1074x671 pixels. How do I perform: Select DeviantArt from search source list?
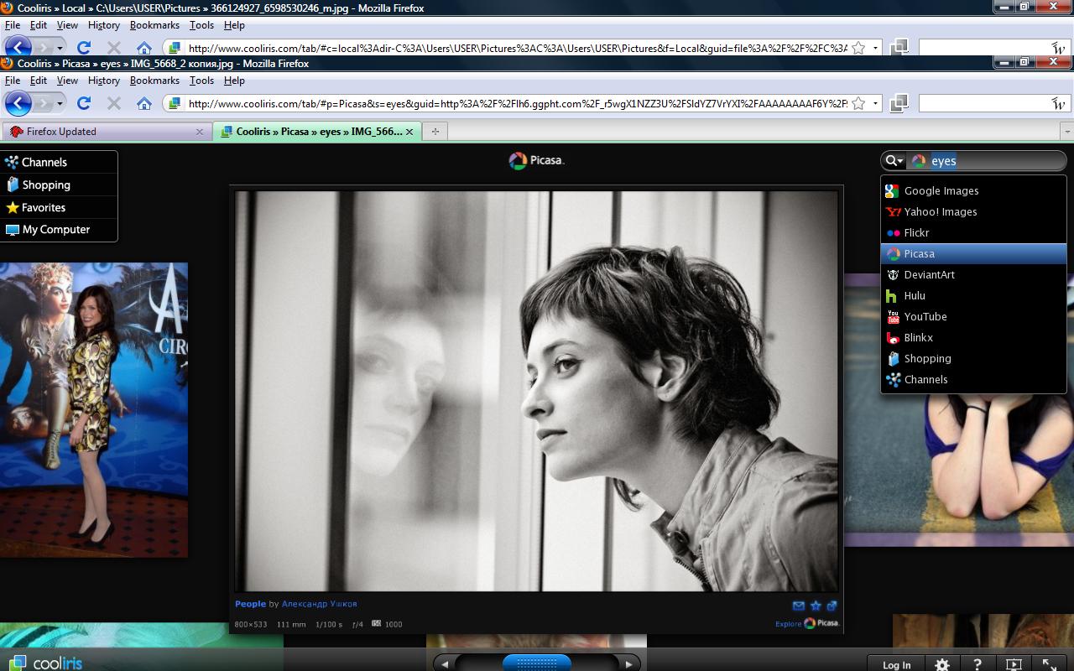pos(929,275)
